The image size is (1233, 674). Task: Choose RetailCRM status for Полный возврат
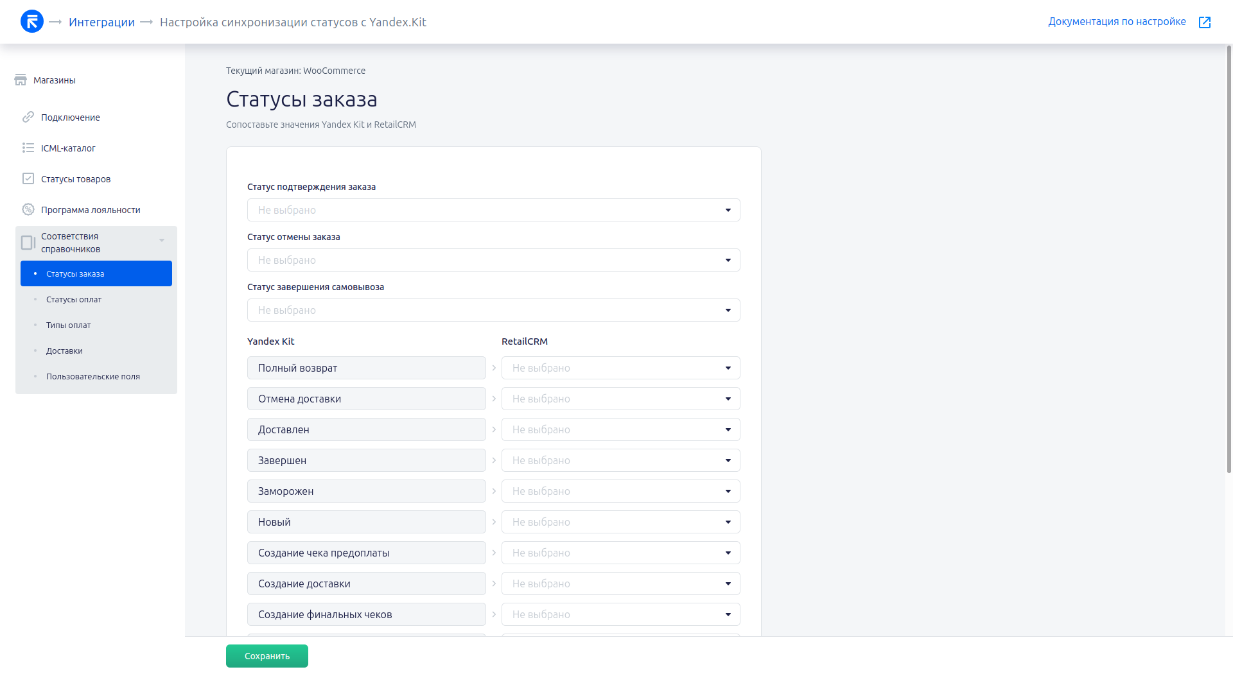pos(620,368)
